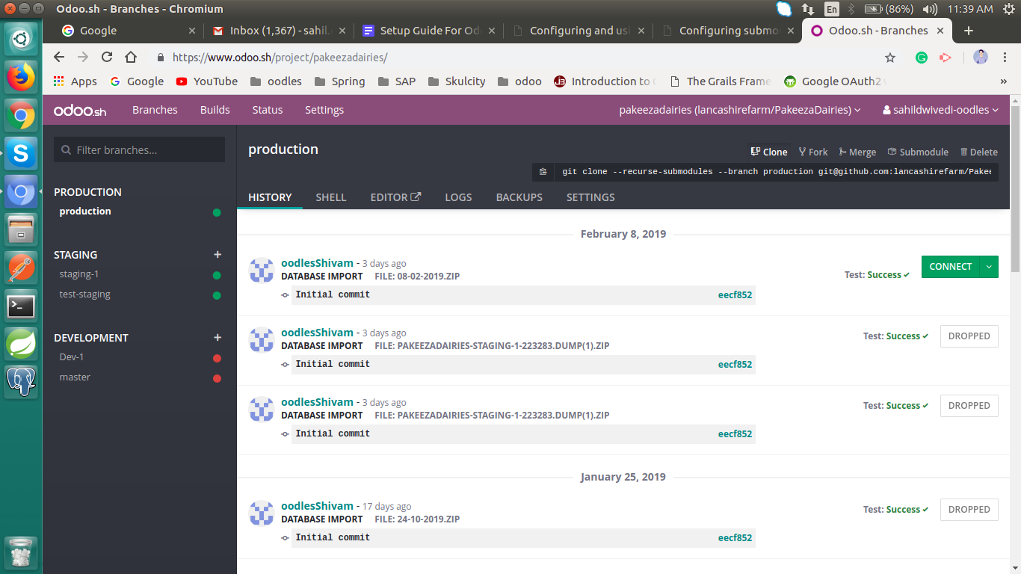
Task: Switch to the SHELL tab
Action: tap(330, 197)
